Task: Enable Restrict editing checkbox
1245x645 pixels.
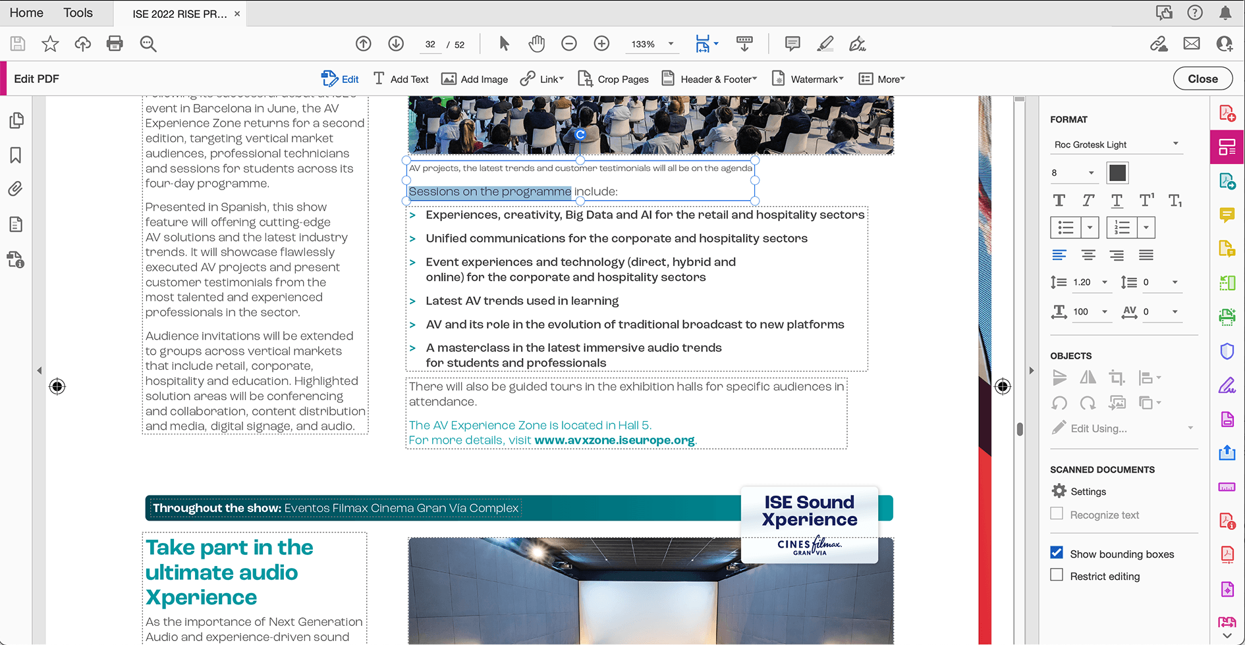Action: 1057,575
